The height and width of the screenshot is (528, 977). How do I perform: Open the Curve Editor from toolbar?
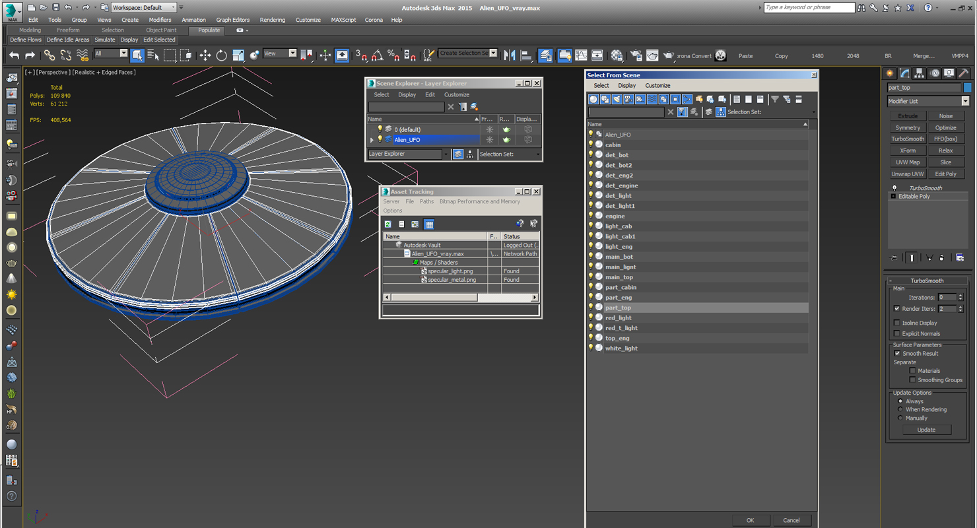click(x=581, y=55)
